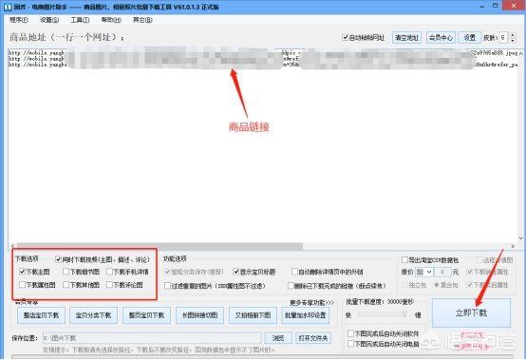
Task: Click the scroll-down arrow of the URL list
Action: tap(520, 237)
